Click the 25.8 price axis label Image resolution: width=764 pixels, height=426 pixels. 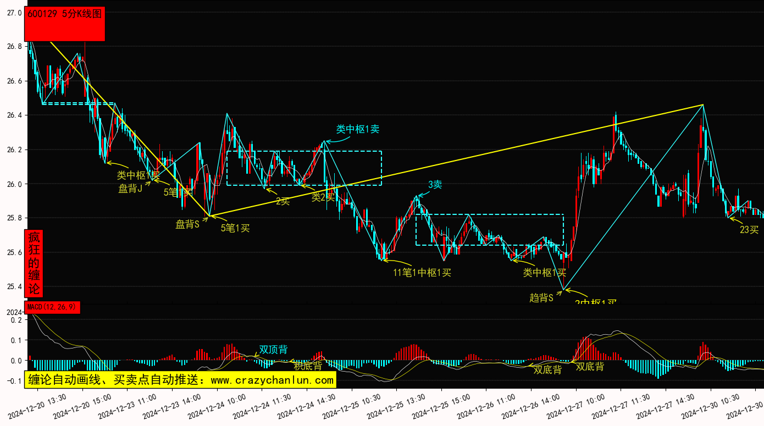tap(14, 218)
